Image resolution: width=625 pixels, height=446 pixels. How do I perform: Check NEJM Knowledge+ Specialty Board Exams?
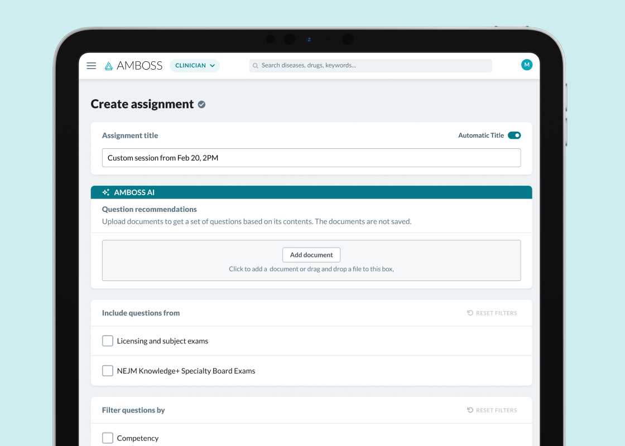tap(108, 371)
